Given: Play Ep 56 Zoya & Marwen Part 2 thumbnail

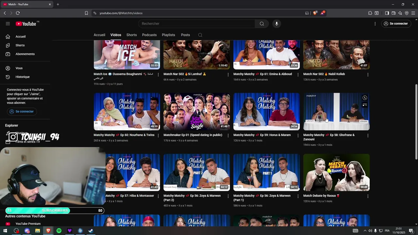Looking at the screenshot, I should click(x=197, y=172).
